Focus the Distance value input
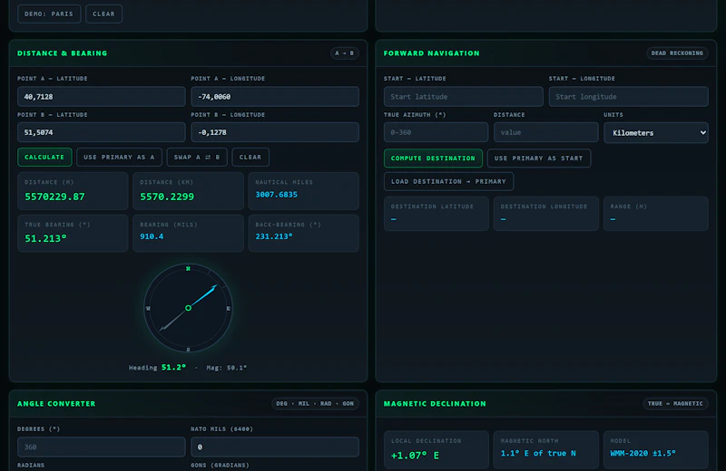 546,132
